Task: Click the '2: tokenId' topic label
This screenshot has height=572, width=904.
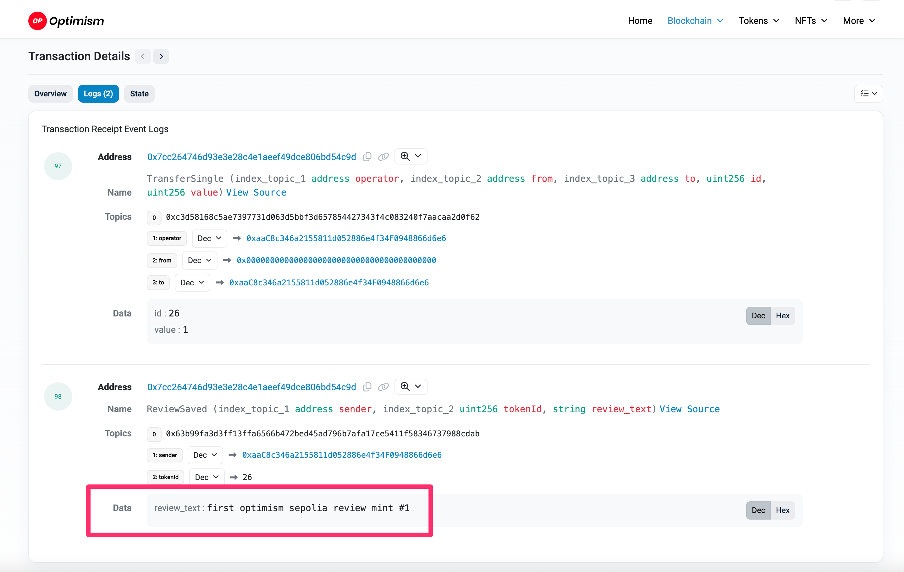Action: (x=165, y=477)
